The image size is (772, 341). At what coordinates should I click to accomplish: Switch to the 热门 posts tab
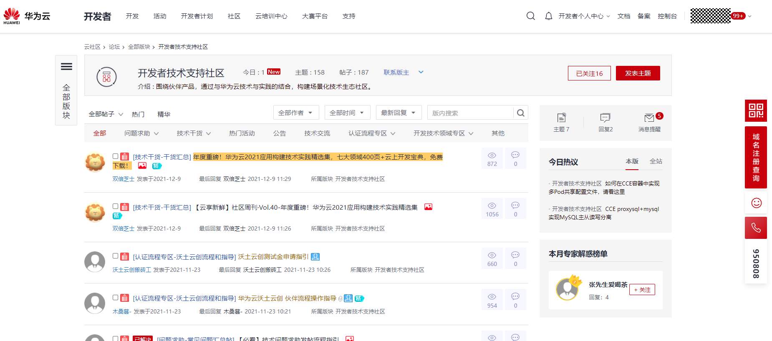[138, 114]
